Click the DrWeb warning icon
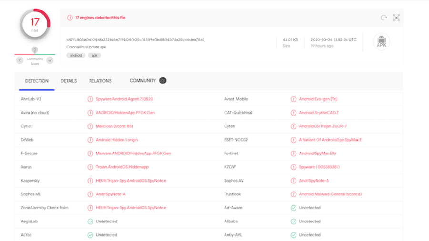 [x=90, y=140]
